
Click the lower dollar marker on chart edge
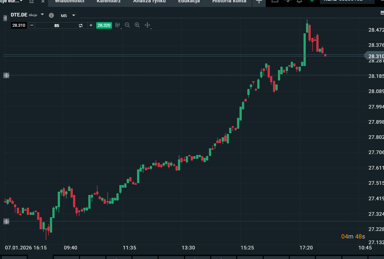(x=6, y=221)
